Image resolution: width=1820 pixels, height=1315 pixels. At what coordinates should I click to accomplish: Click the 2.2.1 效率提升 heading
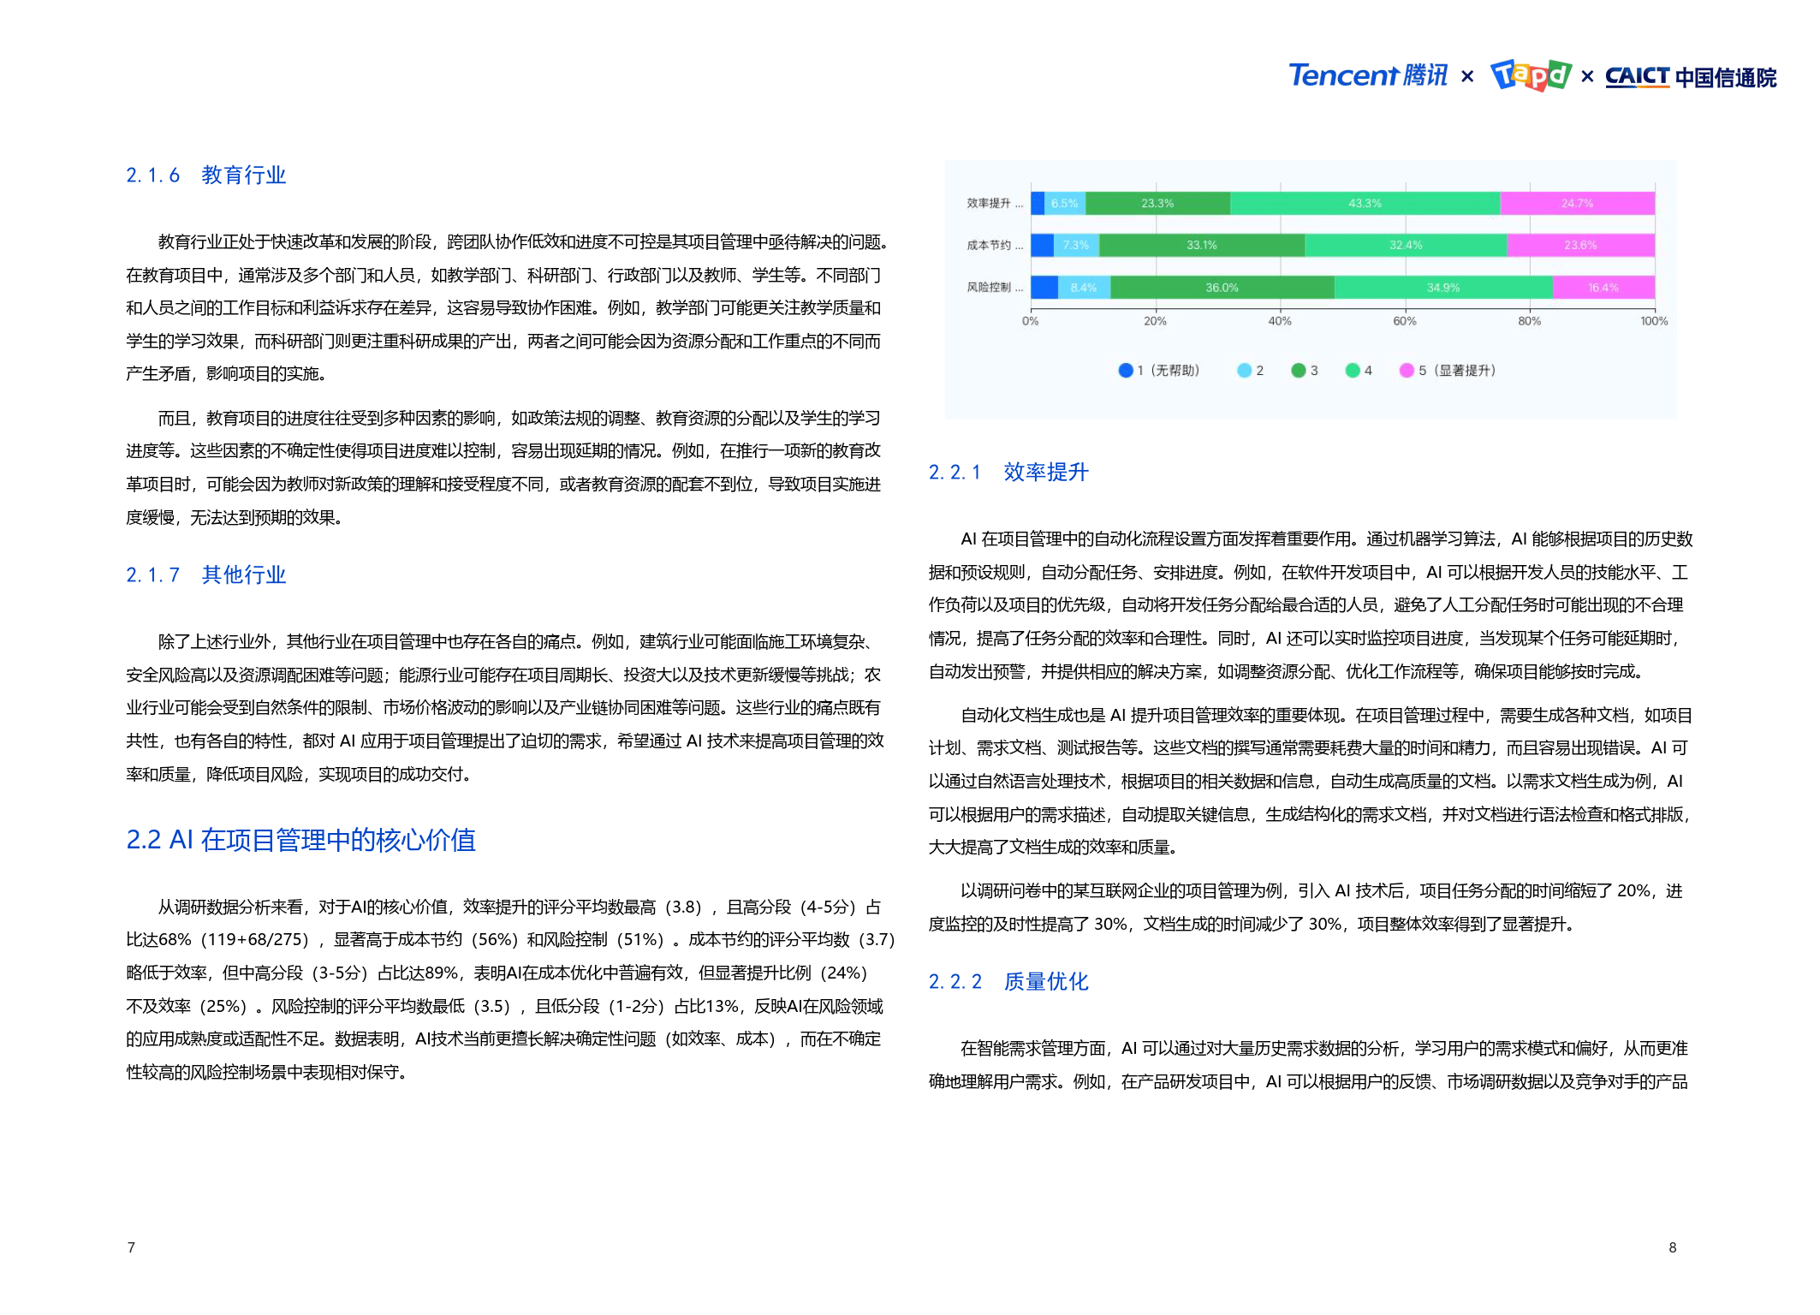coord(1008,472)
